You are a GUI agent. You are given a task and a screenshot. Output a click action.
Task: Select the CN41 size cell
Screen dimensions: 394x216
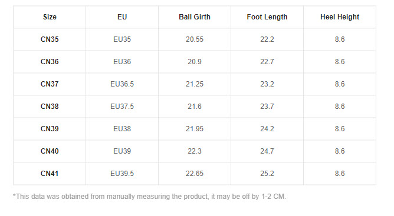pyautogui.click(x=50, y=174)
